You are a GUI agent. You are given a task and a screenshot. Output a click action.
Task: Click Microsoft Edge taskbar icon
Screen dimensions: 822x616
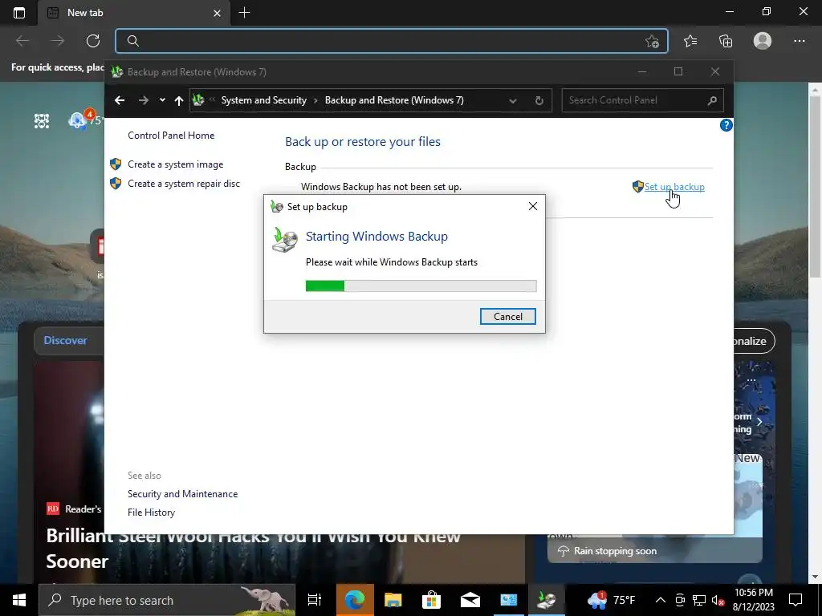pos(355,600)
